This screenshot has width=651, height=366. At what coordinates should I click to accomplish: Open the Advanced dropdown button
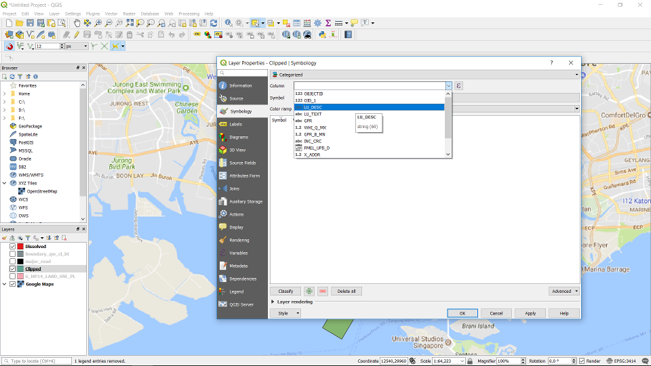point(564,291)
